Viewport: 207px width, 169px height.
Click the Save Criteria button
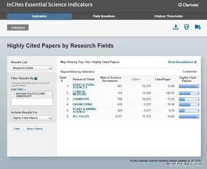click(x=35, y=129)
